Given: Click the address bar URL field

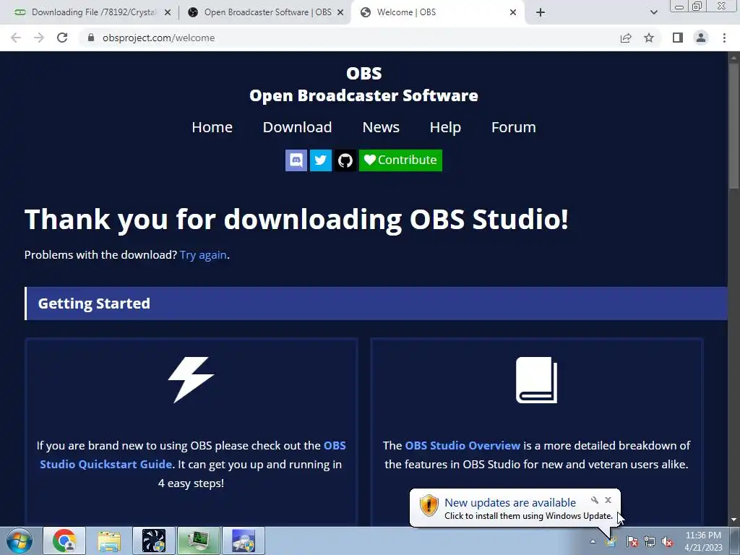Looking at the screenshot, I should 349,38.
